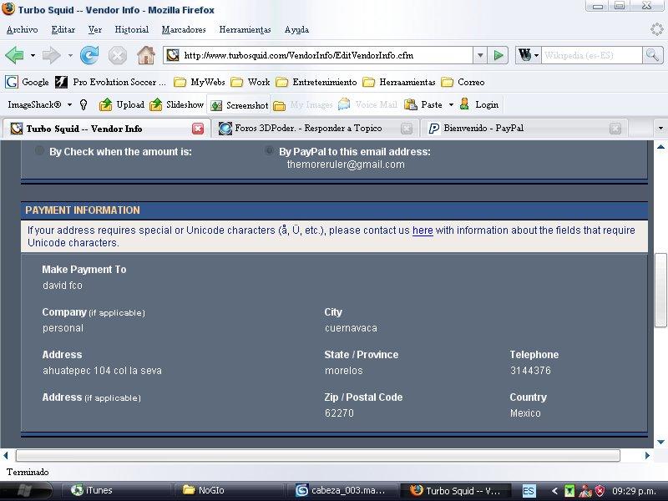668x501 pixels.
Task: Click the search magnifier icon
Action: click(x=652, y=55)
